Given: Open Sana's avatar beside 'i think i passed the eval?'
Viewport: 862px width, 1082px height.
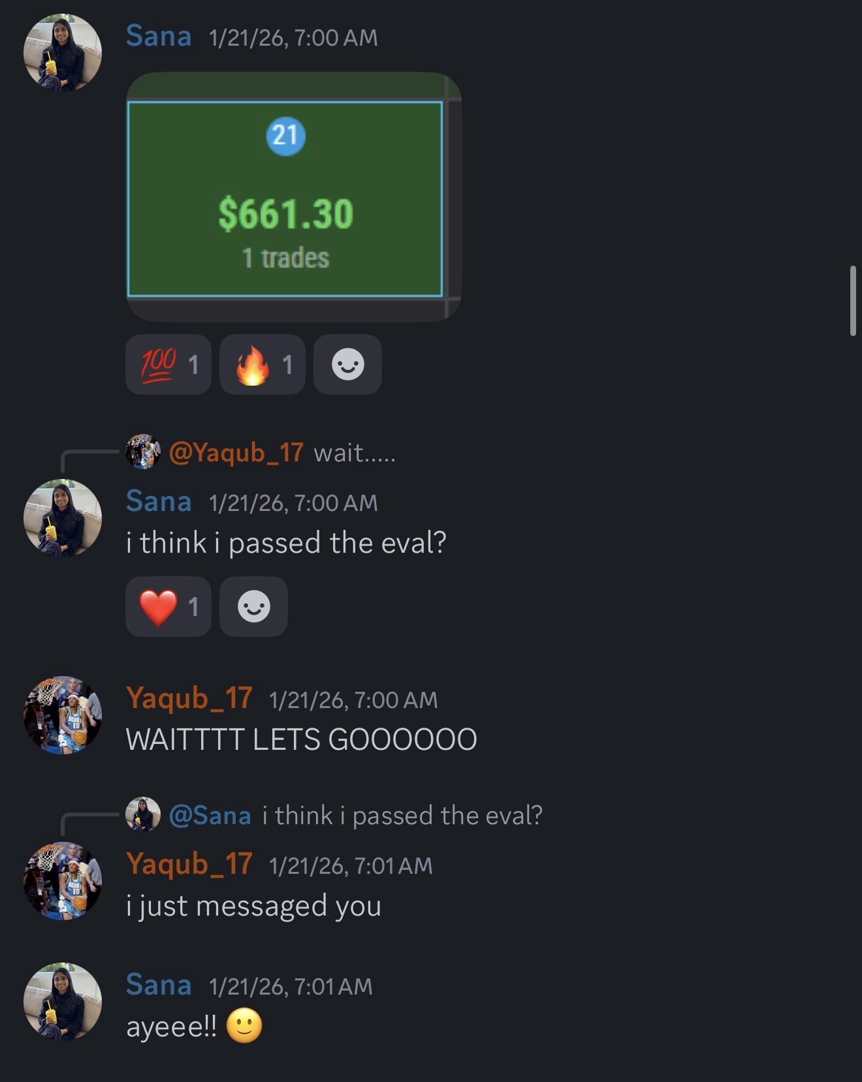Looking at the screenshot, I should click(x=63, y=518).
